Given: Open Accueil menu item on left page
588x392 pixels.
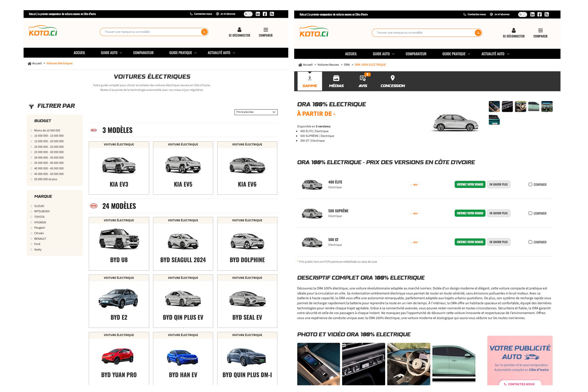Looking at the screenshot, I should point(79,53).
